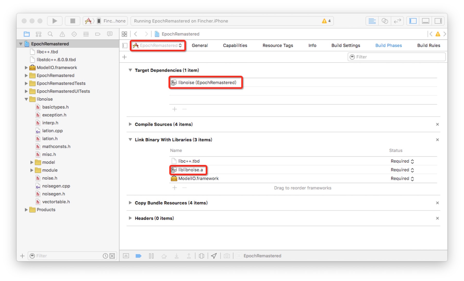The height and width of the screenshot is (281, 464).
Task: Toggle utilities panel visibility
Action: point(438,21)
